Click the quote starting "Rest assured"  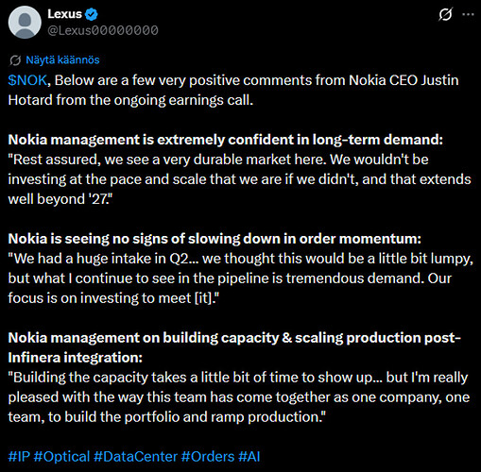pyautogui.click(x=239, y=179)
